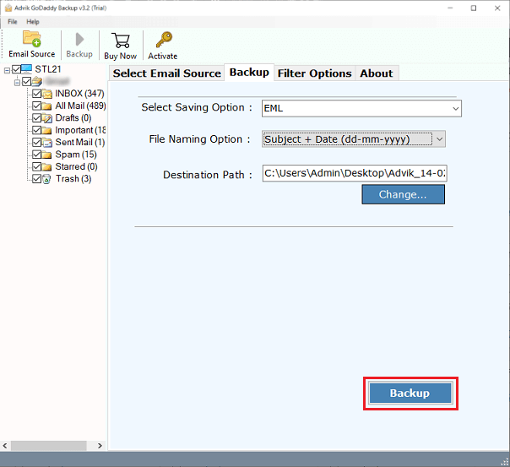
Task: Uncheck the STL21 root checkbox
Action: click(x=16, y=69)
